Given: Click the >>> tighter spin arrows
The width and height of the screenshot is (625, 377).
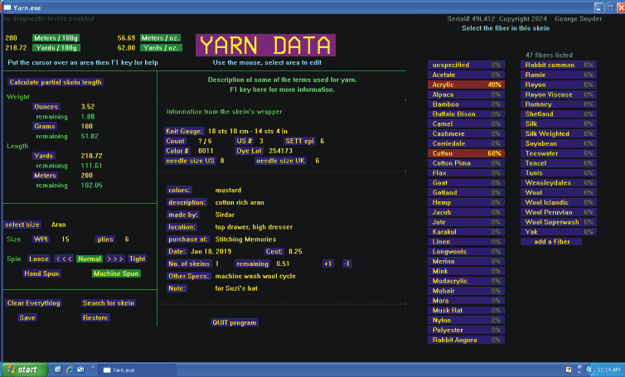Looking at the screenshot, I should [x=114, y=259].
